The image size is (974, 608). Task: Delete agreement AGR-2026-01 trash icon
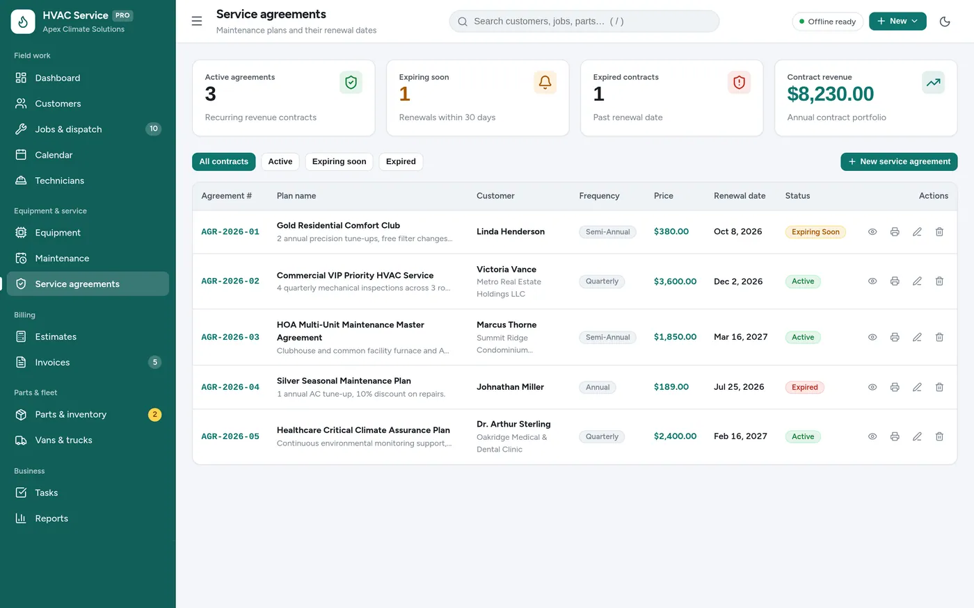(x=939, y=232)
